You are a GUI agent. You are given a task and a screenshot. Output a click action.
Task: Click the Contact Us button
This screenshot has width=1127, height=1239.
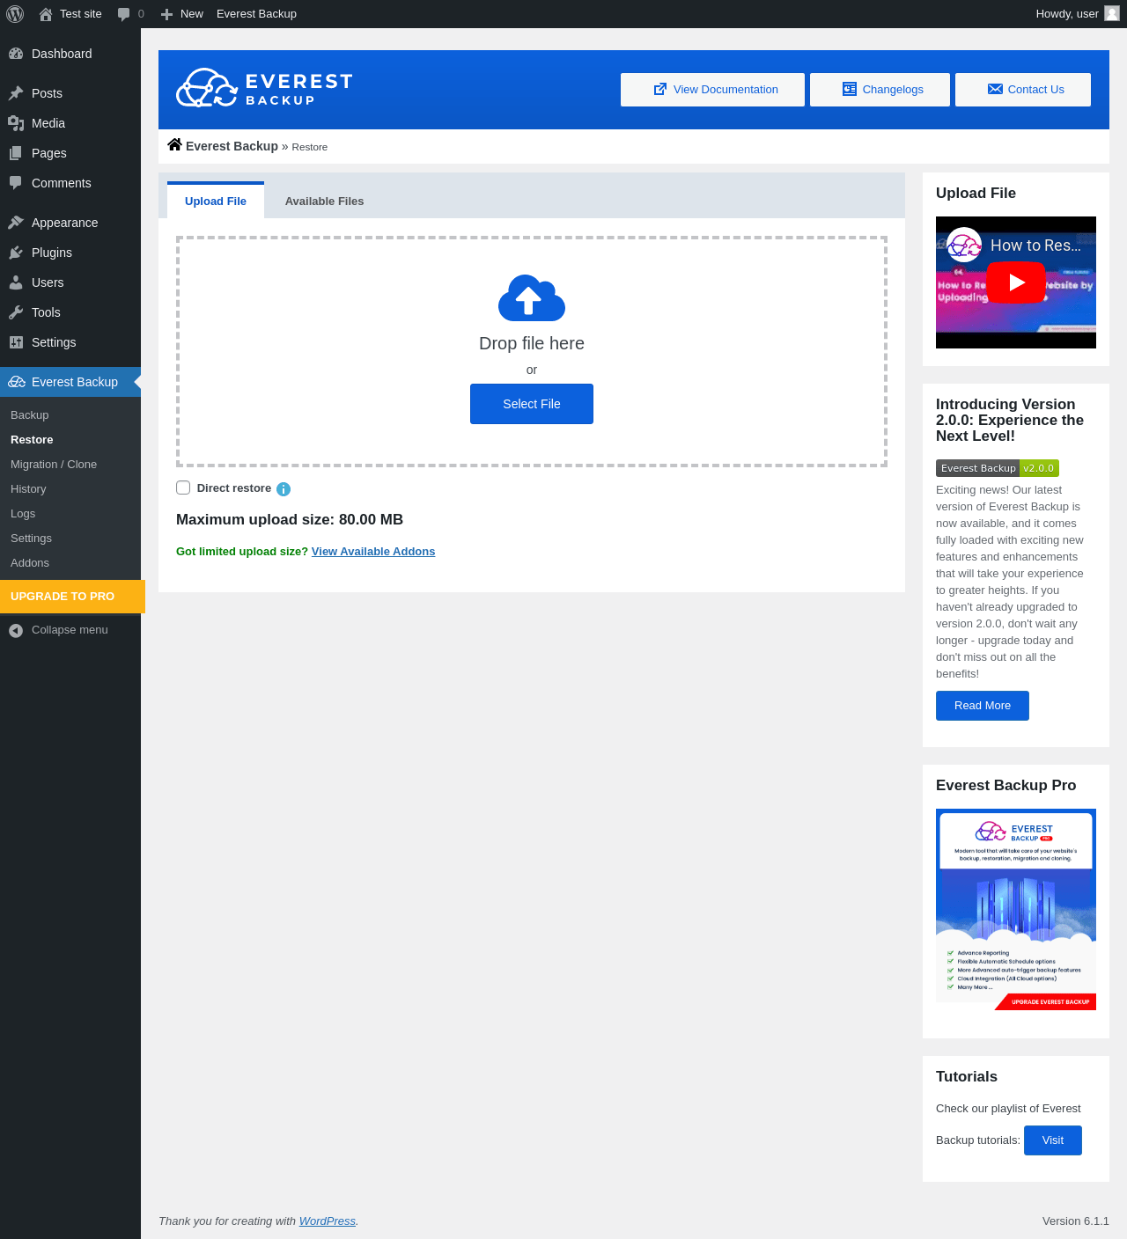click(1023, 90)
